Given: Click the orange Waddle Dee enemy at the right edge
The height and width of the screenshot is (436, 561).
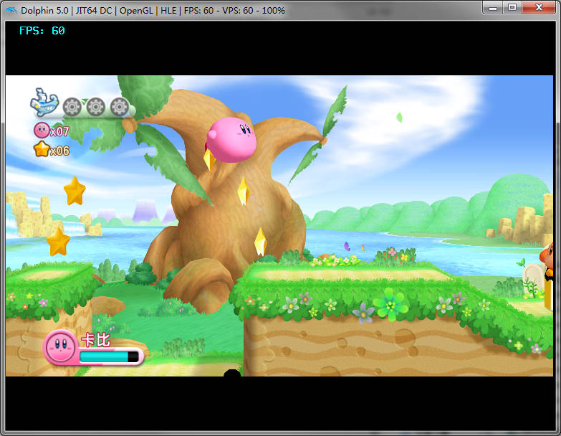Looking at the screenshot, I should click(547, 260).
